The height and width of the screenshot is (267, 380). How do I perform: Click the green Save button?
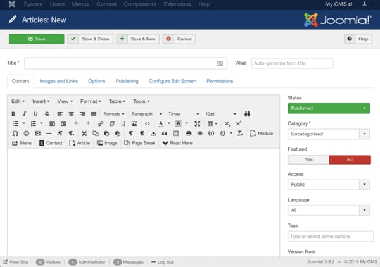pos(37,39)
